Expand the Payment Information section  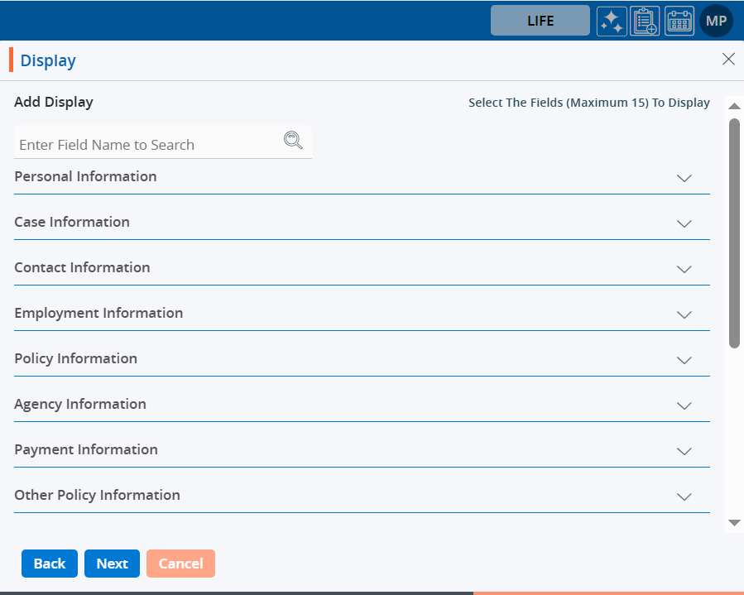coord(684,451)
